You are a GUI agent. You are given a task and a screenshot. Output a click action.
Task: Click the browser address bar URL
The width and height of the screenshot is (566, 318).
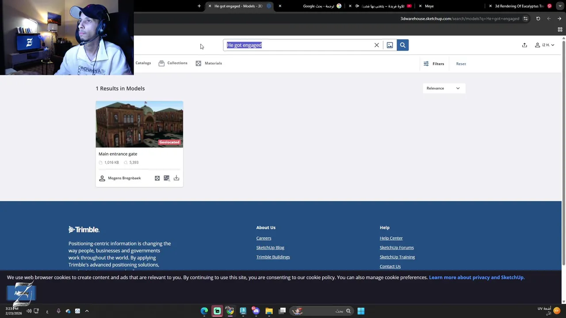[459, 19]
